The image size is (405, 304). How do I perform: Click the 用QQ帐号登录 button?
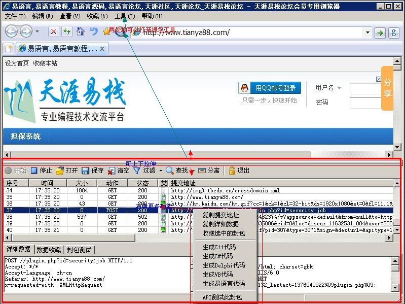pos(270,88)
